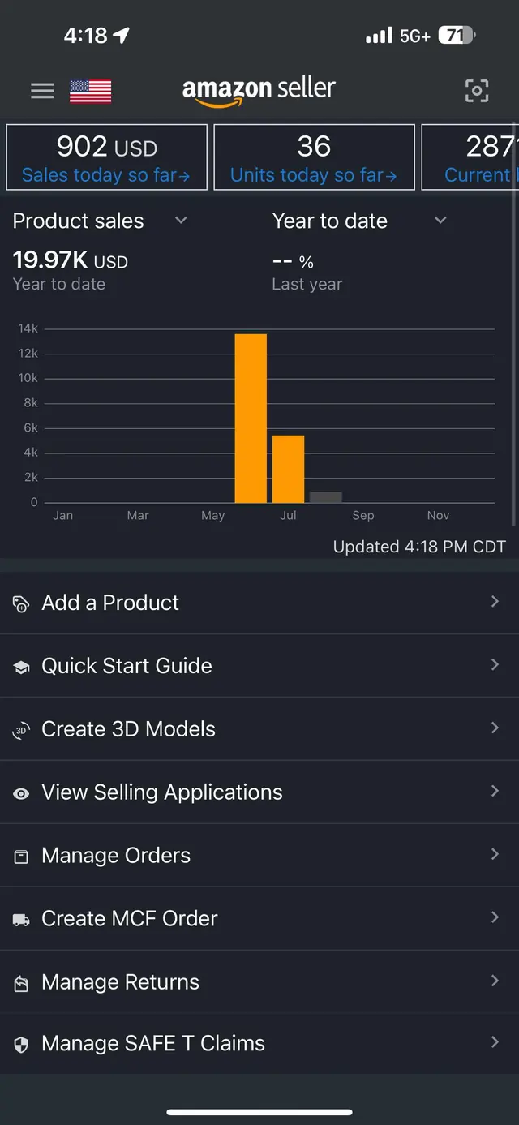Tap the amazon seller logo

(x=259, y=91)
